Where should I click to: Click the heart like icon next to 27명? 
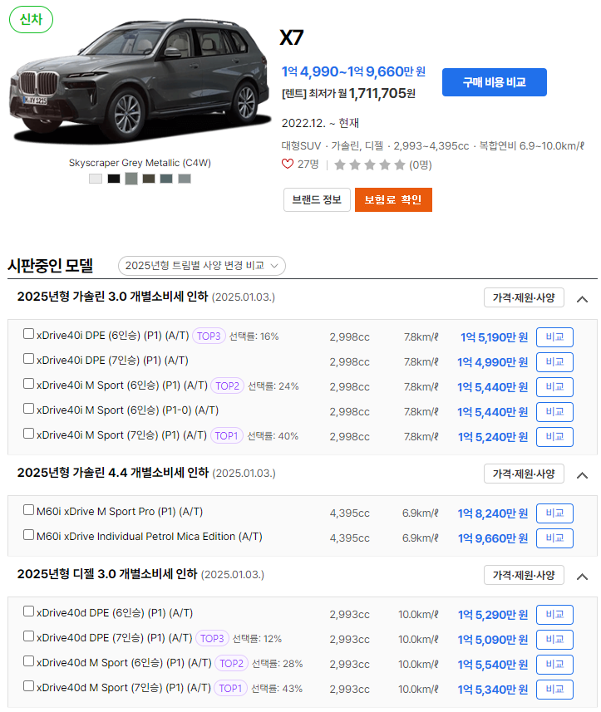point(287,164)
